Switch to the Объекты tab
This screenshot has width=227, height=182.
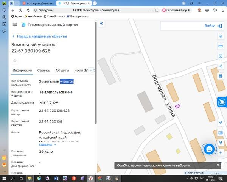click(x=62, y=71)
